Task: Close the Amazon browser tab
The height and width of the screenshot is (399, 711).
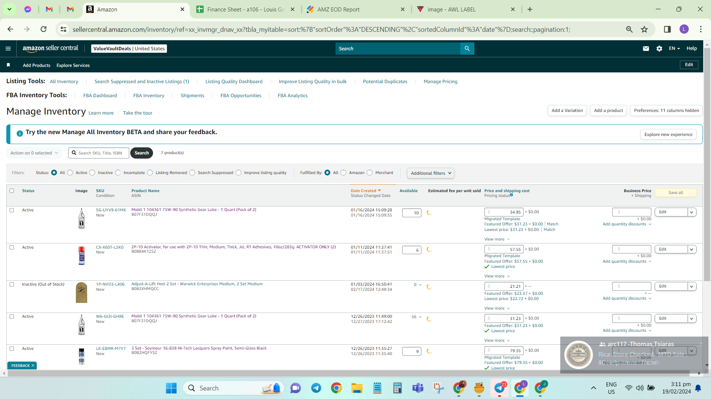Action: point(182,9)
